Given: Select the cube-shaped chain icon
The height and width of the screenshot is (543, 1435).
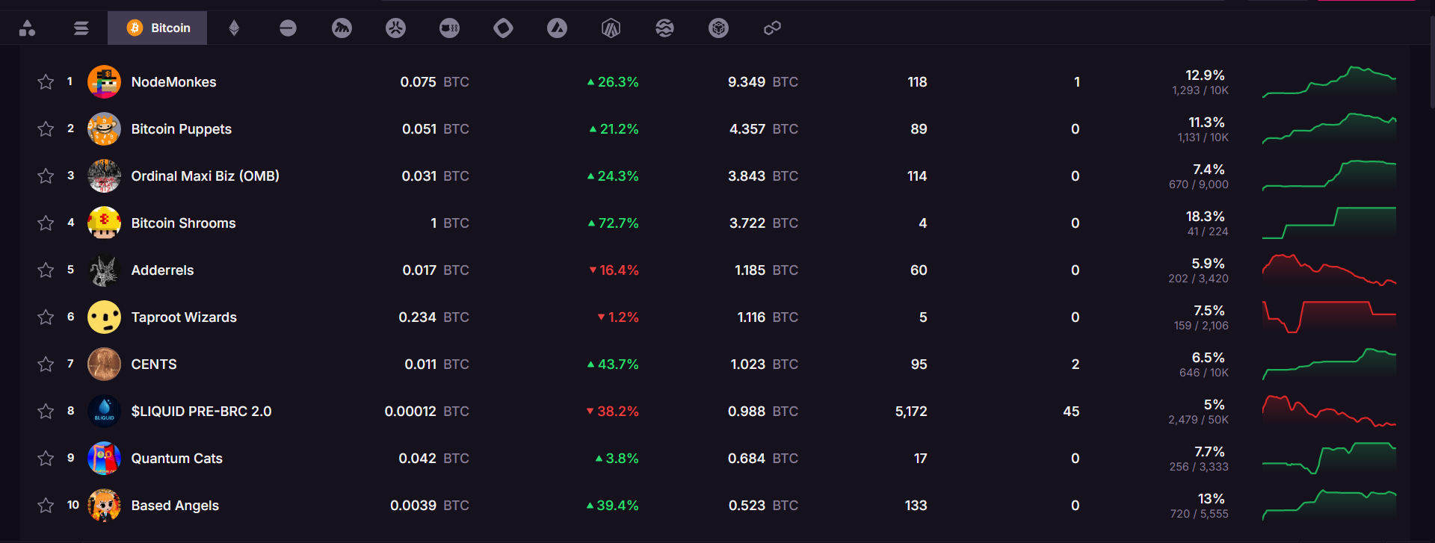Looking at the screenshot, I should point(718,28).
